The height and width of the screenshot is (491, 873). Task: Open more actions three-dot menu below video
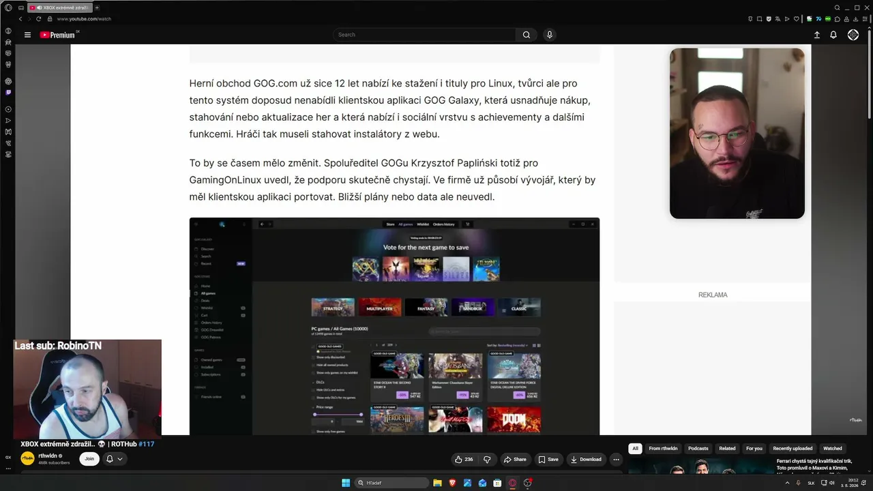point(616,460)
